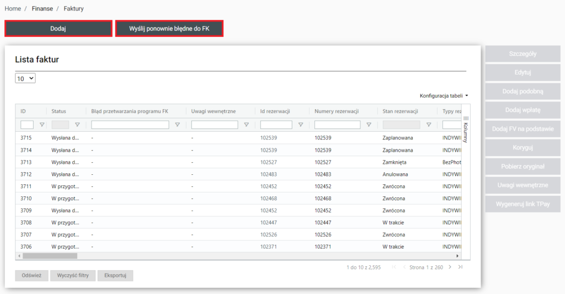Expand the Konfiguracja tabeli menu
The image size is (565, 294).
coord(444,95)
